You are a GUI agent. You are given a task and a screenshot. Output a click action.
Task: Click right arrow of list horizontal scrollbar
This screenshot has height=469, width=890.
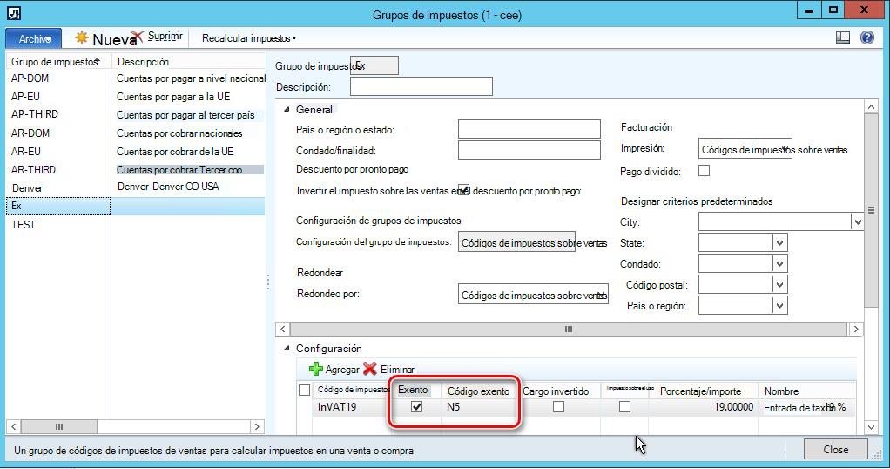tap(257, 426)
